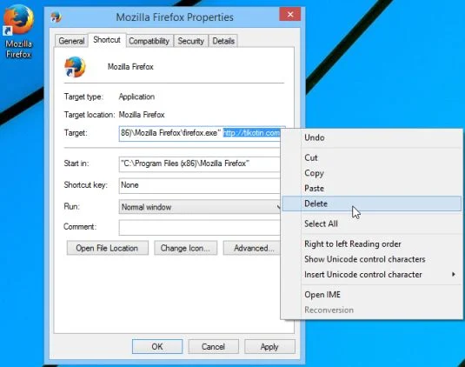
Task: Select the Shortcut tab
Action: [x=107, y=40]
